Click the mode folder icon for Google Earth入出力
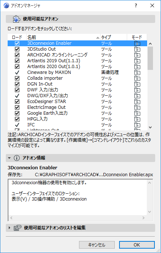 coord(137,113)
